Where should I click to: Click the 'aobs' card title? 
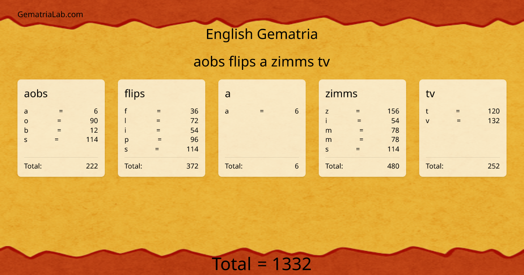coord(36,93)
